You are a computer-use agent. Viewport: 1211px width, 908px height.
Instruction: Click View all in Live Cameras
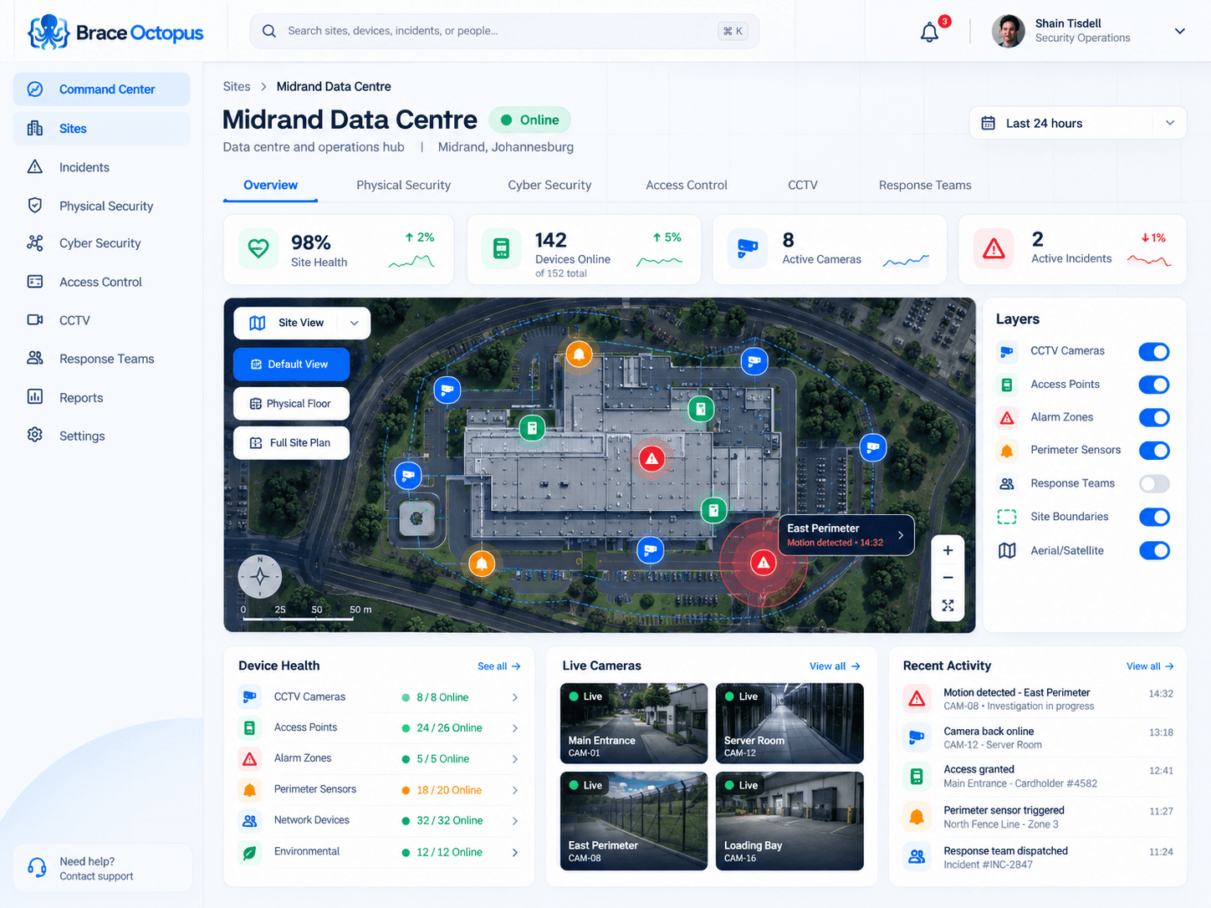[834, 666]
